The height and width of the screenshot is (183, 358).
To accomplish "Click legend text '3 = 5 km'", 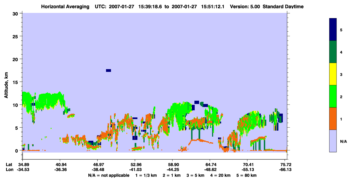I will [196, 175].
